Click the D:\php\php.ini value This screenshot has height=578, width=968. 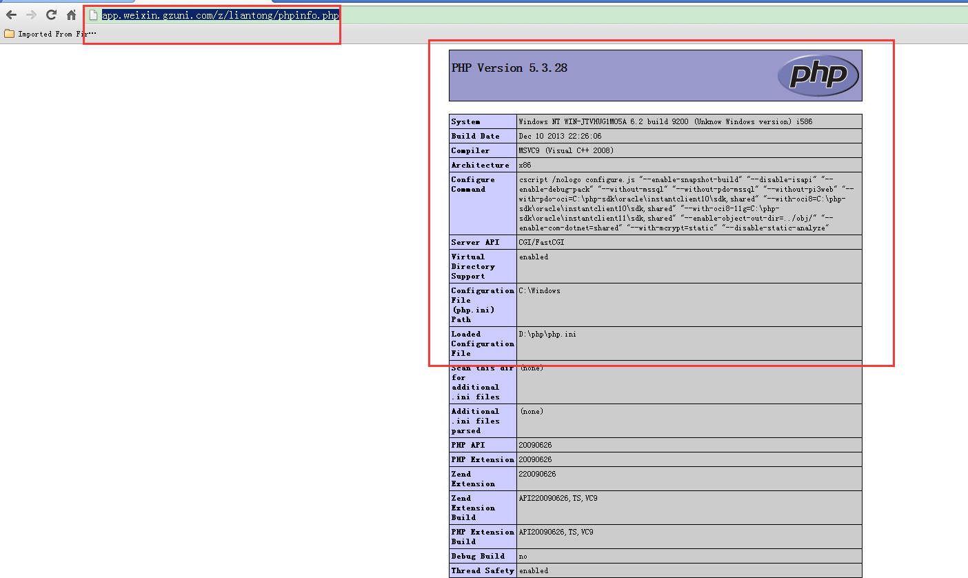pyautogui.click(x=547, y=334)
